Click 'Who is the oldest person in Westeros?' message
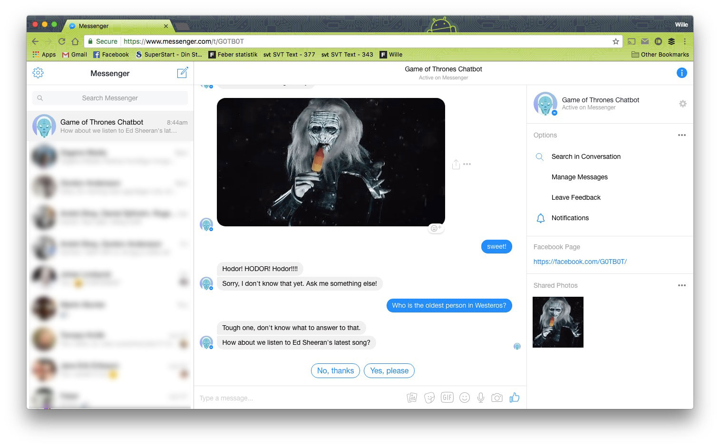 449,305
